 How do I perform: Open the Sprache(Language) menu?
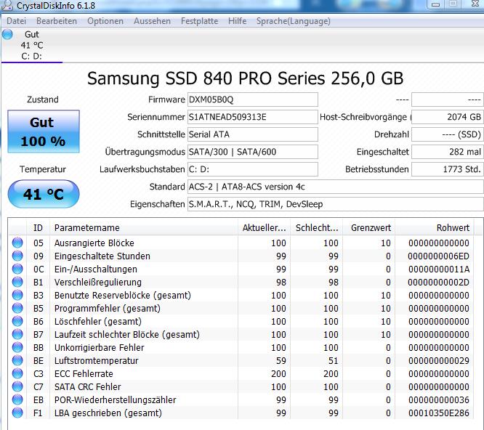pos(294,21)
